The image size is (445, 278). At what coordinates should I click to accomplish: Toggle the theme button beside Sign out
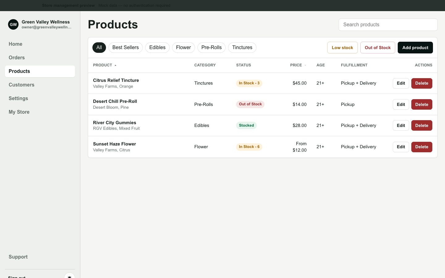[70, 276]
